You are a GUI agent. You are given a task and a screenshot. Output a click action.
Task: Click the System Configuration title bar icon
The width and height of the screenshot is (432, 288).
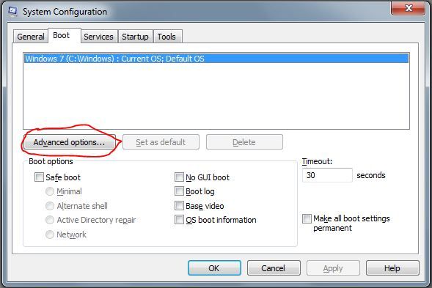tap(12, 11)
